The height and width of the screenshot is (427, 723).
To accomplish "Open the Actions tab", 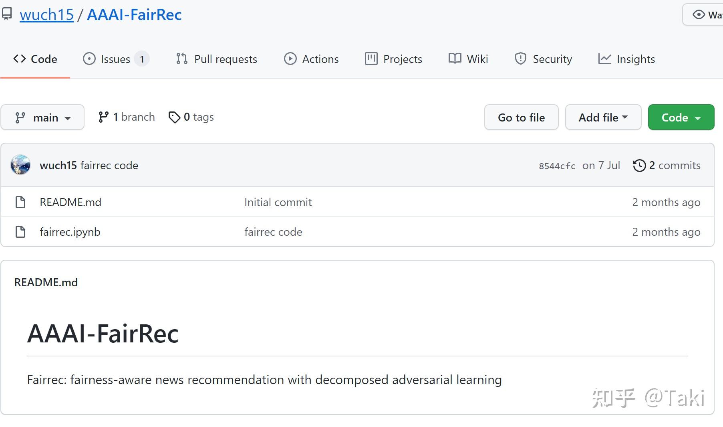I will point(311,59).
